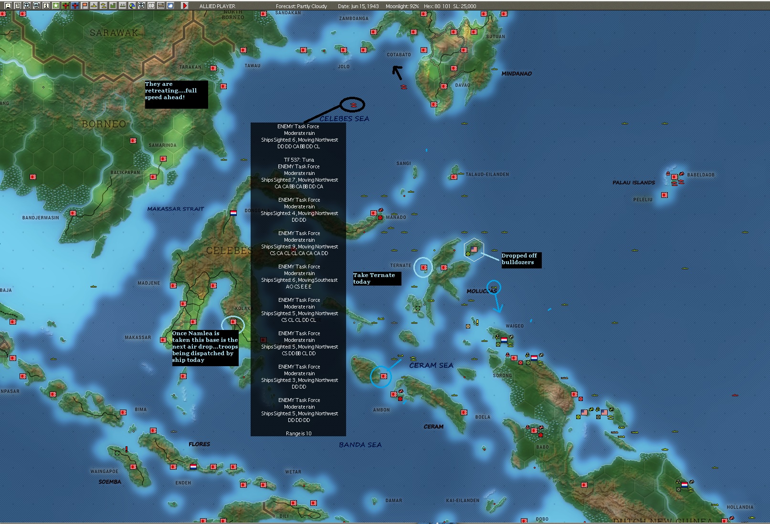
Task: Open the orange flag bases icon
Action: 84,6
